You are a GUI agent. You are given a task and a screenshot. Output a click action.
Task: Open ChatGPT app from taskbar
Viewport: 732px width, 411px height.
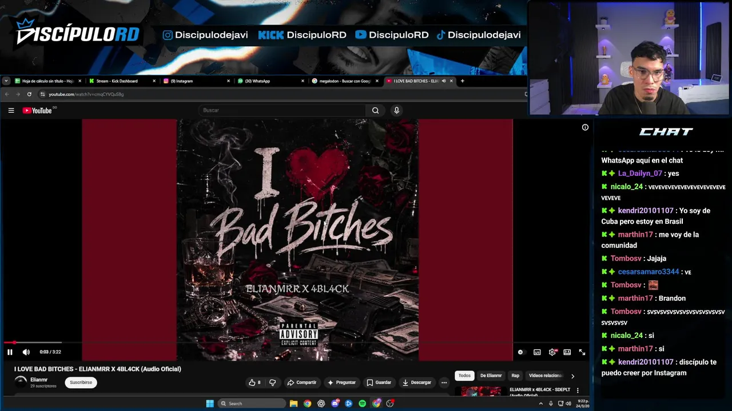click(321, 404)
